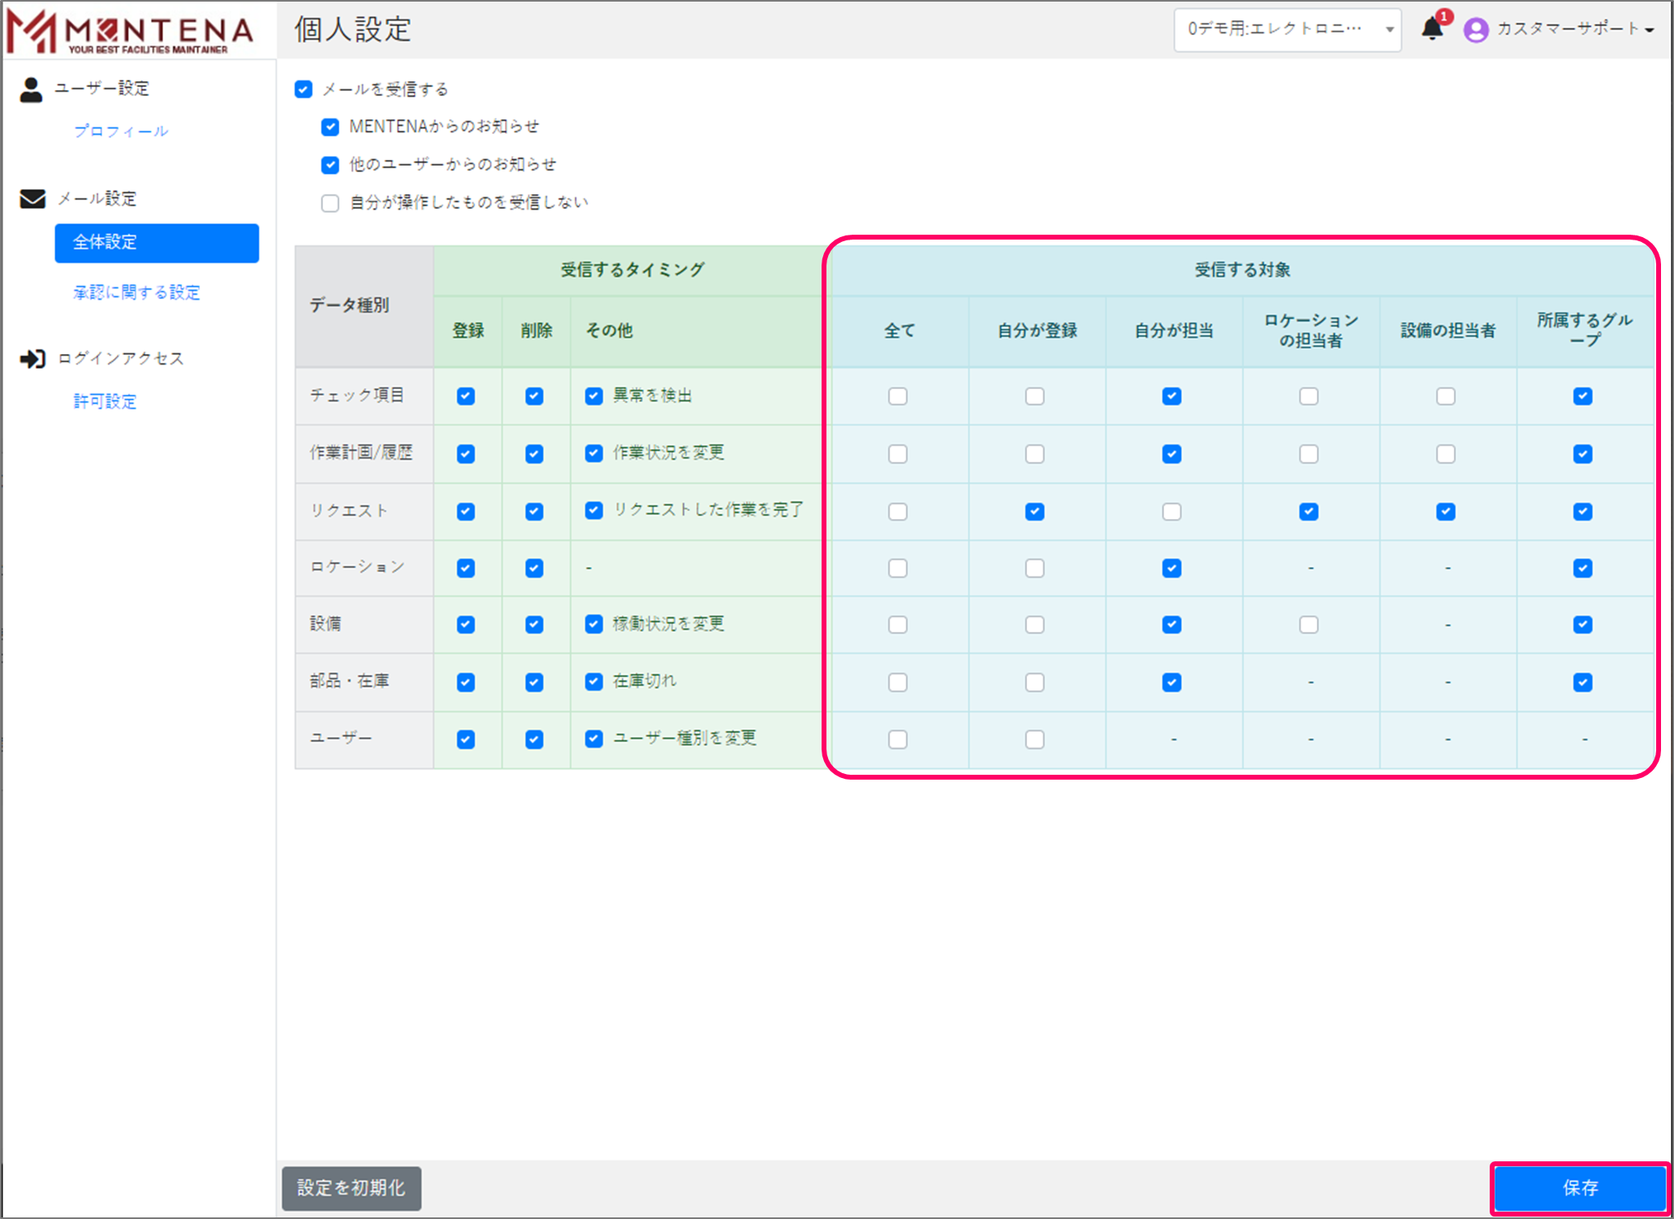
Task: Select 全体設定 in the sidebar
Action: (x=157, y=243)
